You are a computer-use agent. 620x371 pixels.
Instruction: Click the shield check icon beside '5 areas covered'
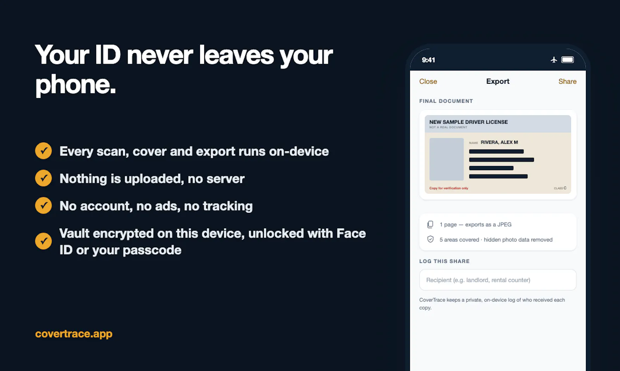point(430,240)
